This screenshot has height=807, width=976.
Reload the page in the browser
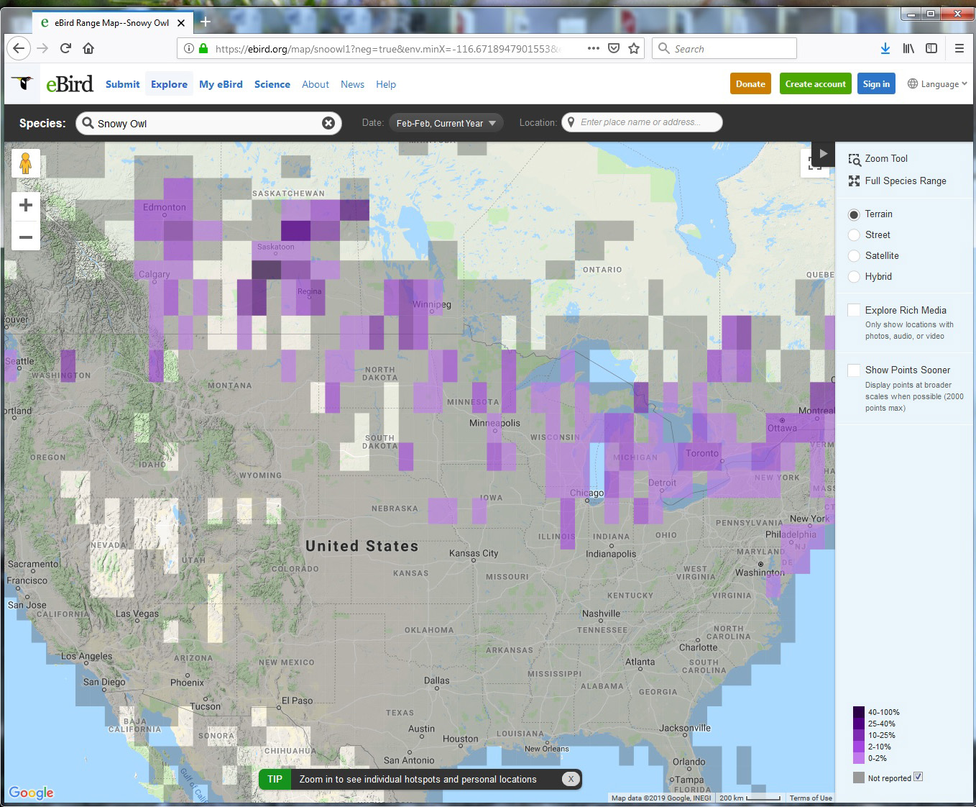pos(65,49)
